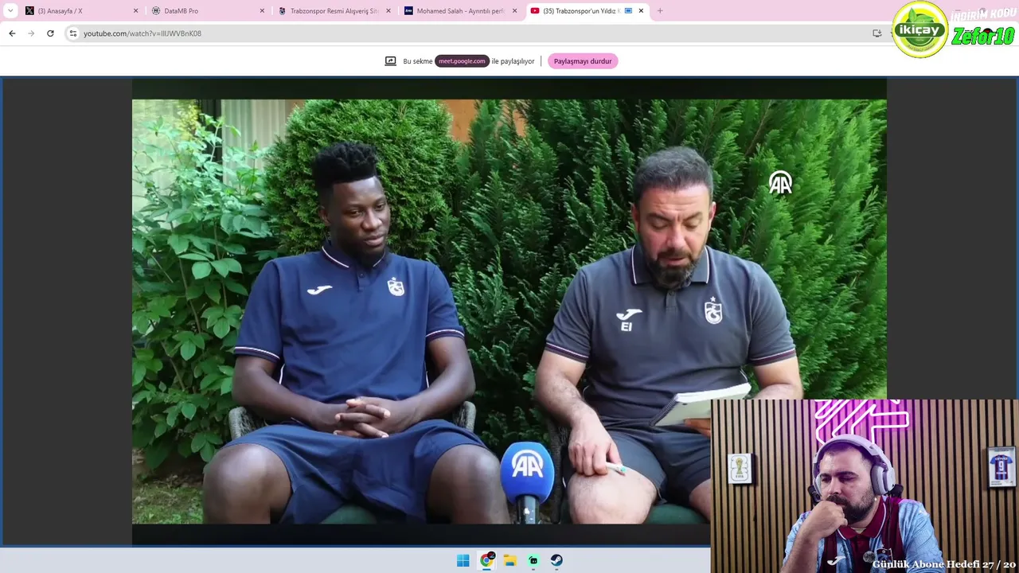Open the tab search dropdown arrow
Screen dimensions: 1019x573
pos(10,11)
